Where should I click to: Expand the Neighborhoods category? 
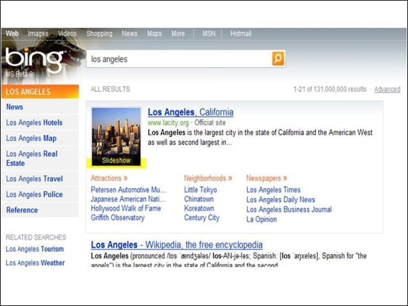click(x=208, y=178)
